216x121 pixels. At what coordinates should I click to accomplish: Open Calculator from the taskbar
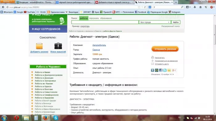[36, 118]
